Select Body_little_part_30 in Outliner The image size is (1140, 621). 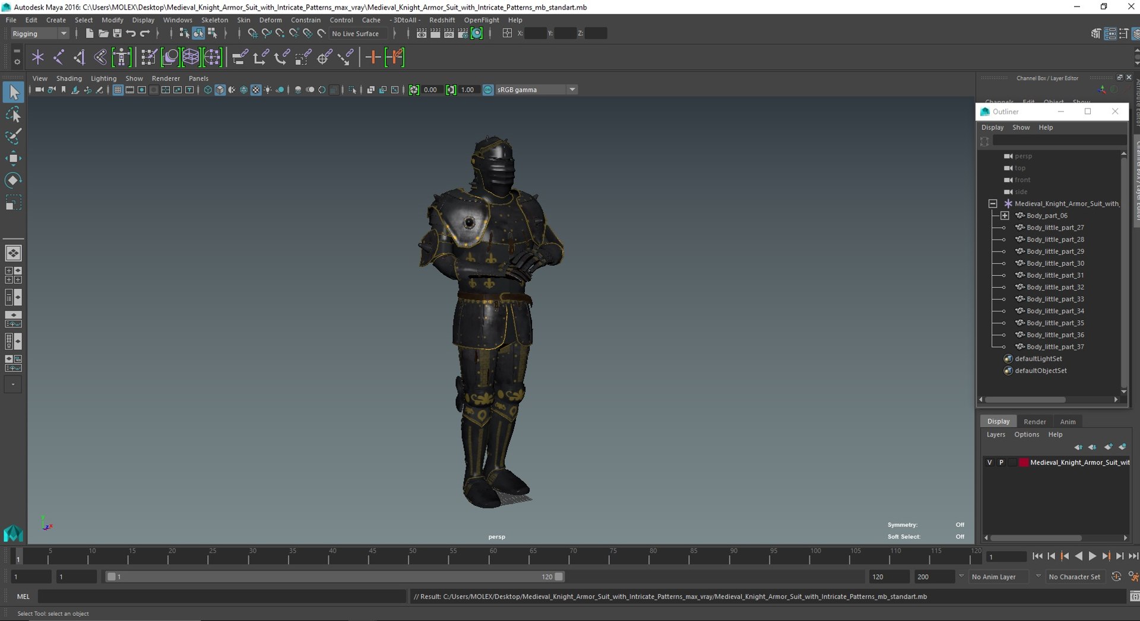(1054, 263)
